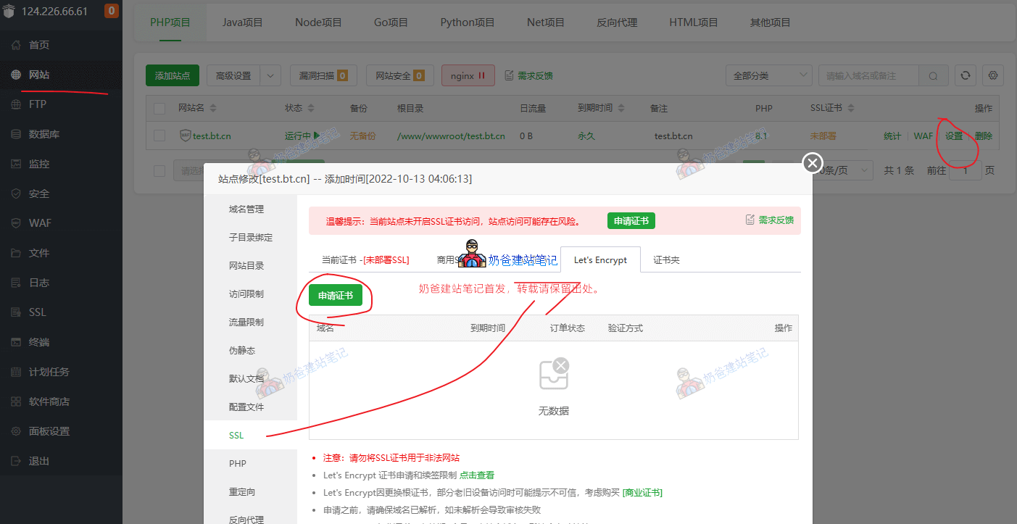The height and width of the screenshot is (524, 1017).
Task: Toggle the select-all checkbox in table header
Action: 159,109
